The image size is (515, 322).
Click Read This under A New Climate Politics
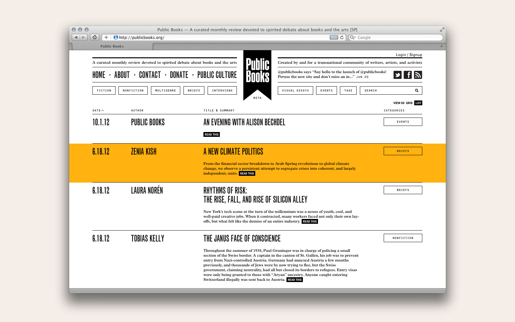point(247,174)
